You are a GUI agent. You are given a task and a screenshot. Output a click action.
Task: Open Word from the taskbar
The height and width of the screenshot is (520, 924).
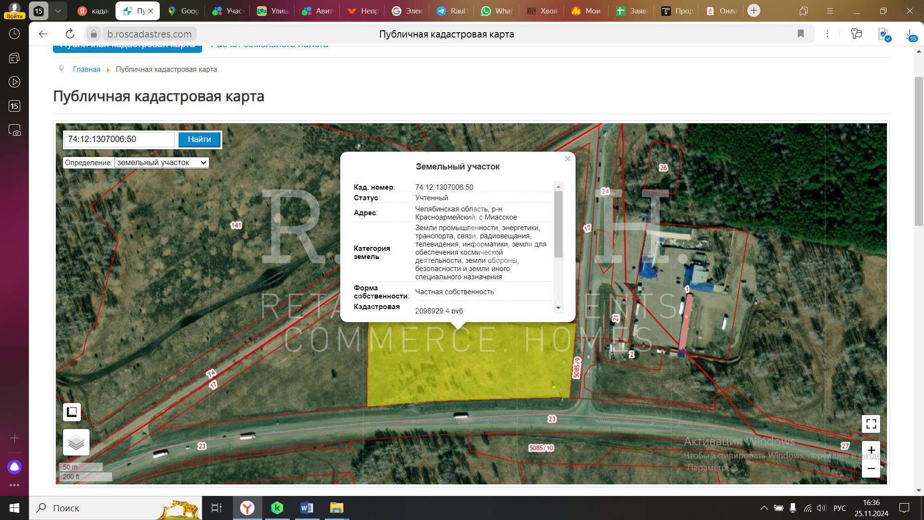pyautogui.click(x=307, y=508)
